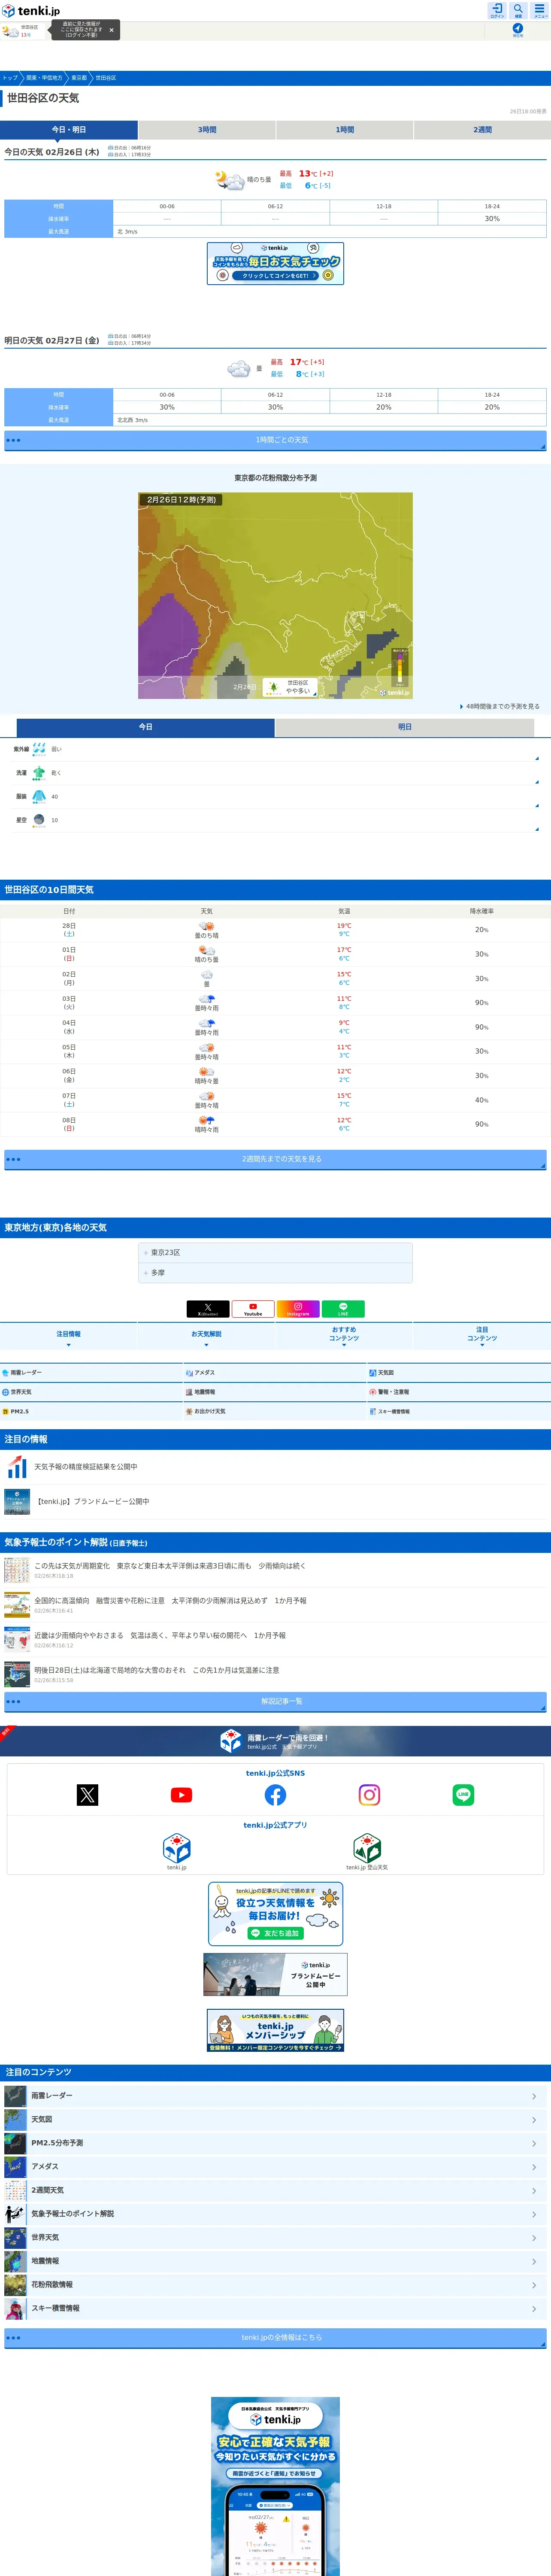Click the pollen forecast map of Tokyo
Image resolution: width=551 pixels, height=2576 pixels.
[275, 595]
